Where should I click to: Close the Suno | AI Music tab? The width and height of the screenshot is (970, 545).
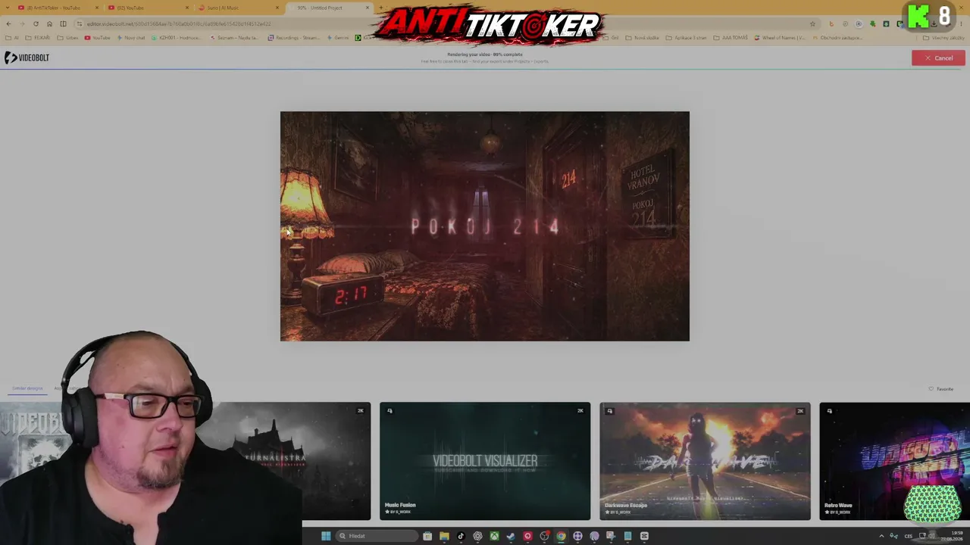[277, 8]
